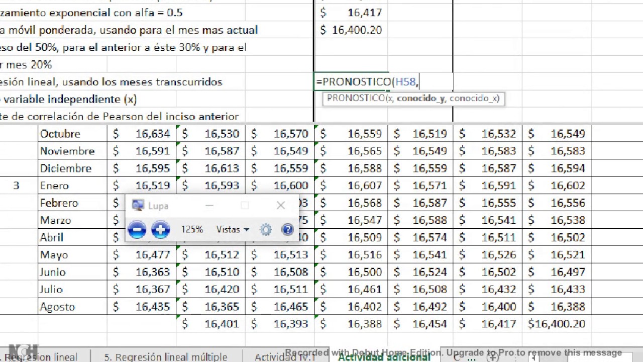Select the Junio value 16,497

coord(557,272)
